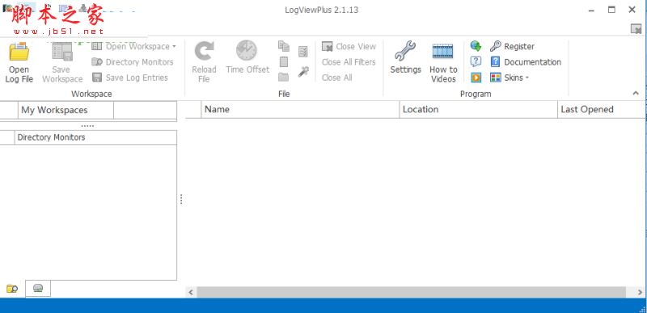
Task: Sort by the Last Opened column header
Action: pos(602,109)
